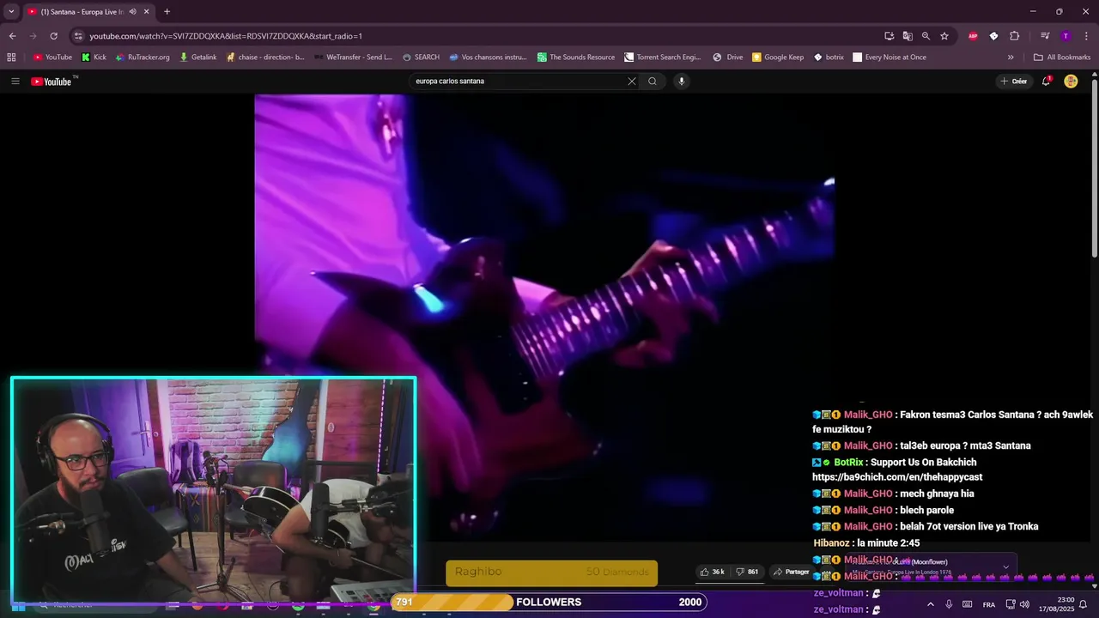Open The Sounds Resource bookmark

pyautogui.click(x=575, y=58)
